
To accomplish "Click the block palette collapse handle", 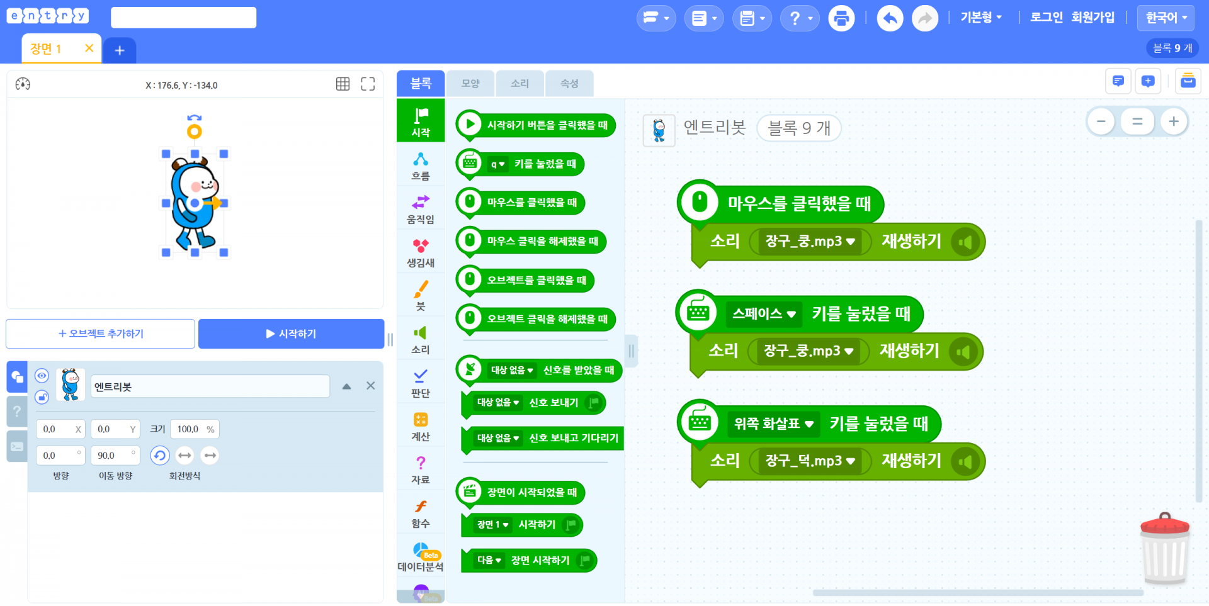I will coord(631,351).
